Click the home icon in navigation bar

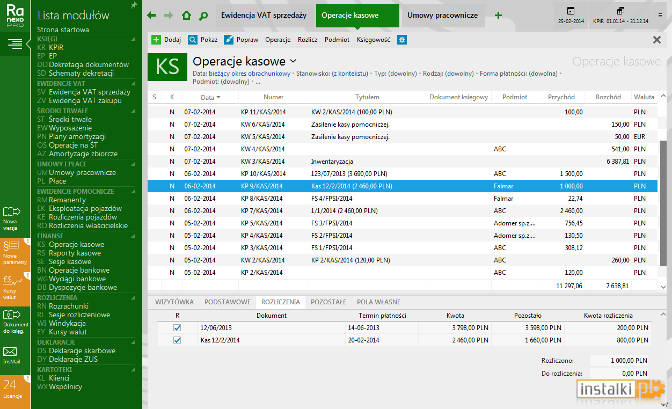pyautogui.click(x=186, y=16)
